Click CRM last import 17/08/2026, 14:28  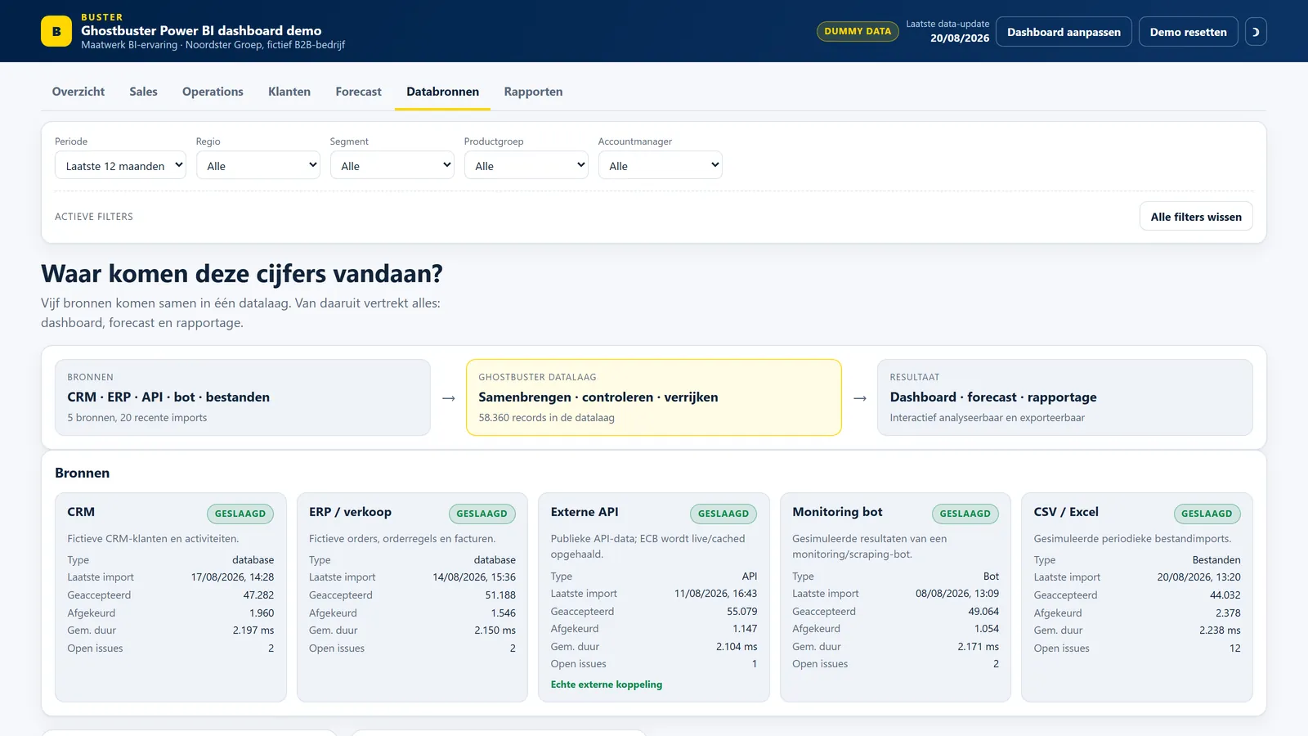[x=232, y=577]
